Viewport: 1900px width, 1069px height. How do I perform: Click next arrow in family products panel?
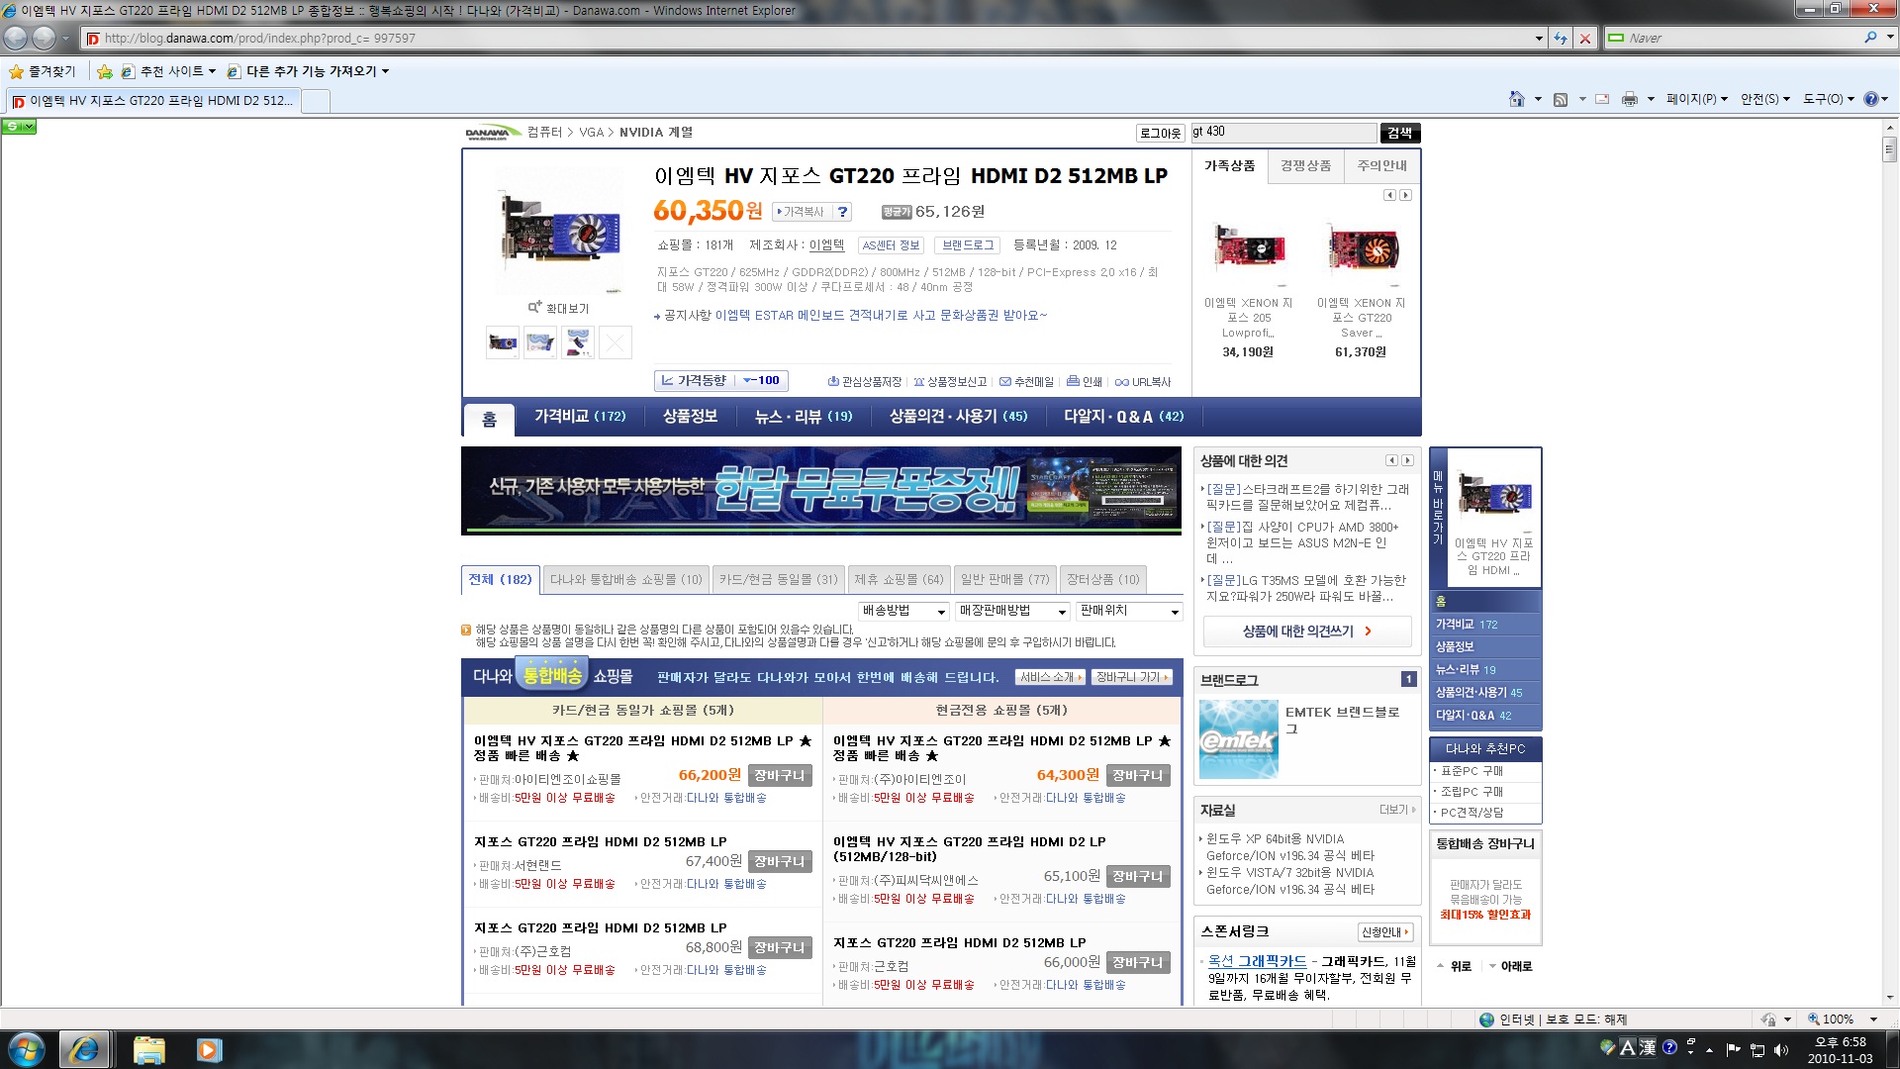point(1405,195)
